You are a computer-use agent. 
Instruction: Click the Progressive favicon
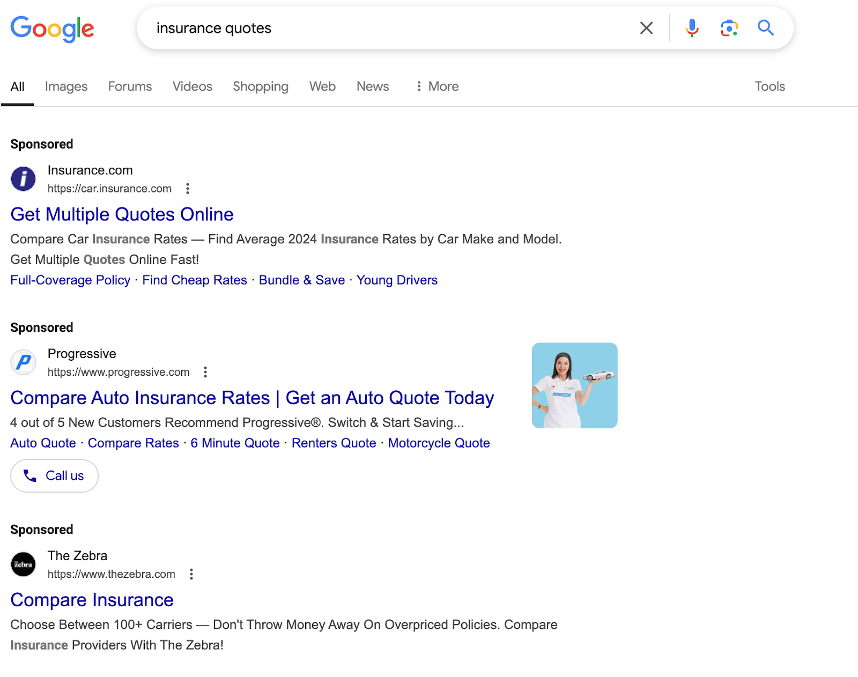(24, 362)
